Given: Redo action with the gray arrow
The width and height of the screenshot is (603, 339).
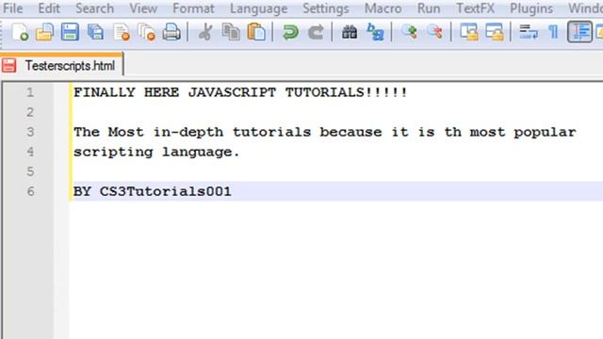Looking at the screenshot, I should point(316,32).
